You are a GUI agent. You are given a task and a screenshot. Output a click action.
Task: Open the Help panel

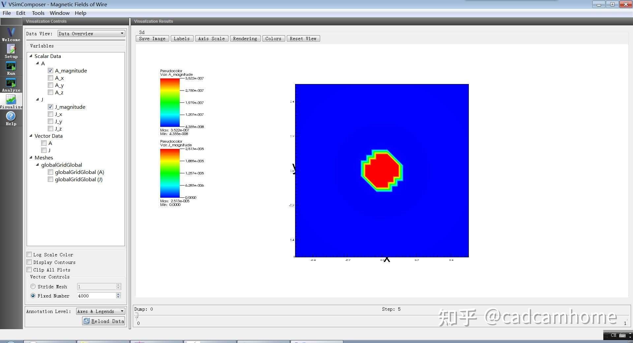[x=11, y=118]
